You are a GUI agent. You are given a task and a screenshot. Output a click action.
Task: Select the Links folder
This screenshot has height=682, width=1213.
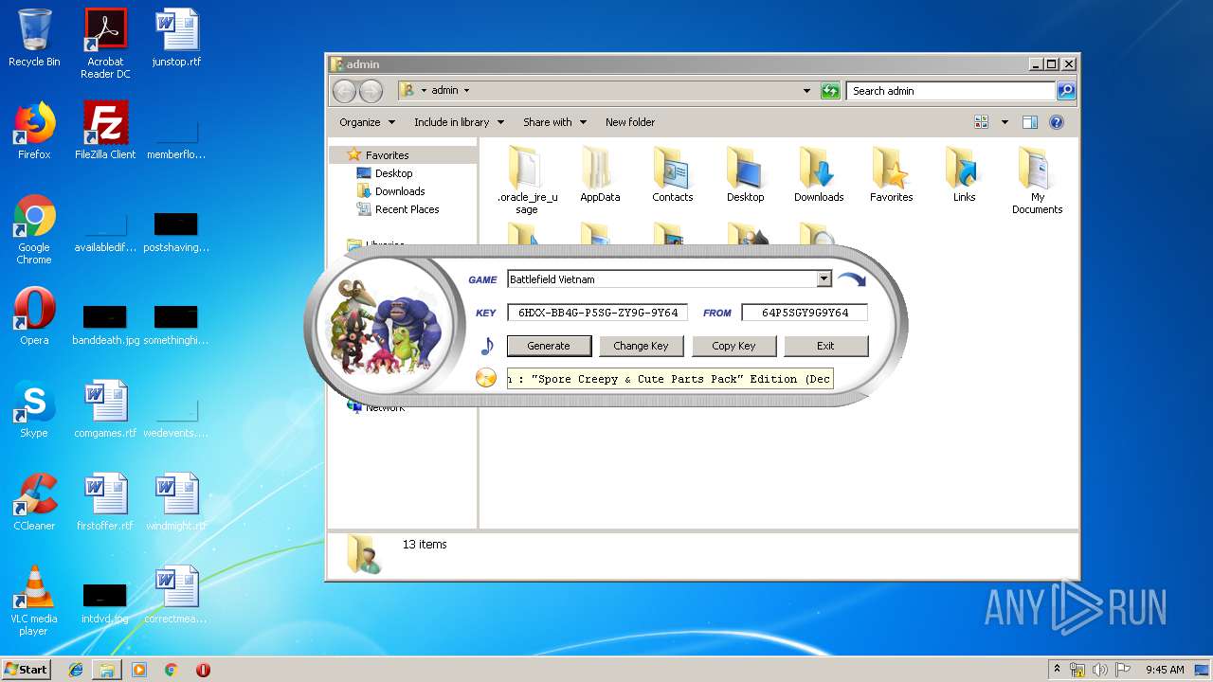[965, 174]
